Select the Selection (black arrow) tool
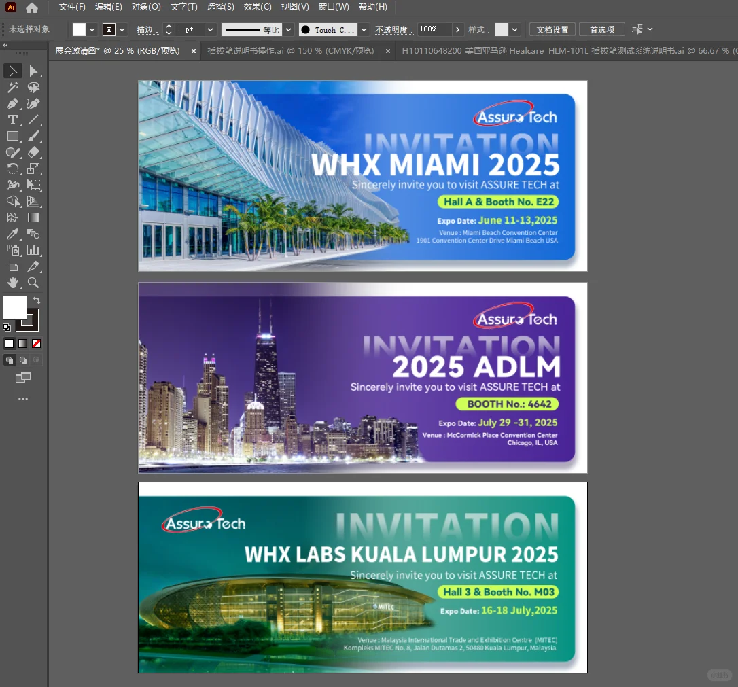Screen dimensions: 738x687 tap(13, 71)
